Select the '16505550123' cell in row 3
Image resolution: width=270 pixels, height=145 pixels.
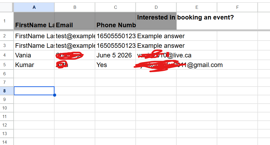click(115, 46)
